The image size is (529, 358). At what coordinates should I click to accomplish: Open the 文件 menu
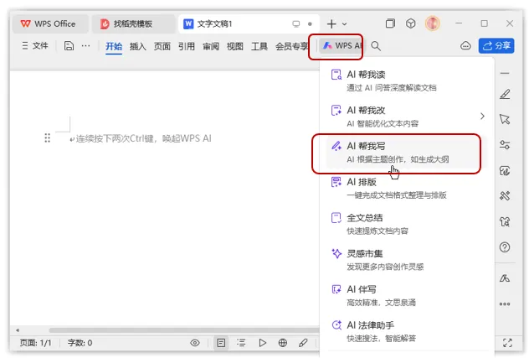(x=35, y=45)
